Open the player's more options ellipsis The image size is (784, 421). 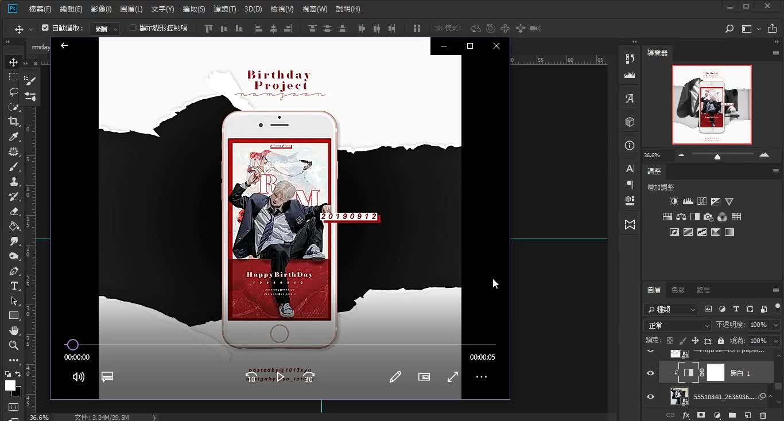(x=482, y=377)
